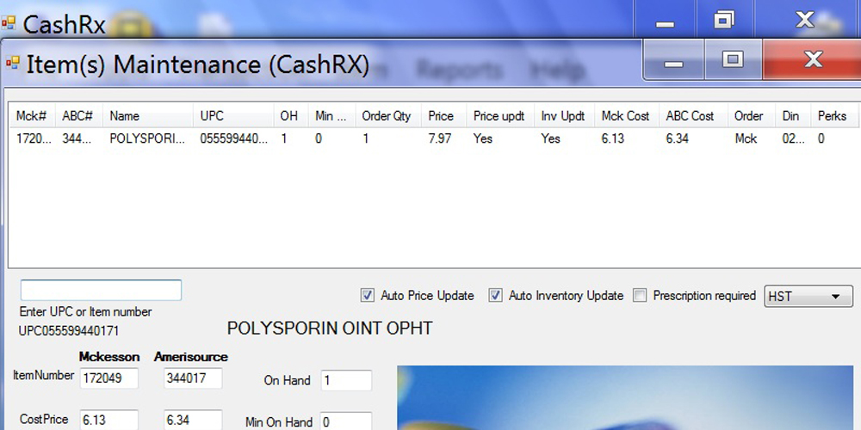Click the POLYSPORIN OINT OPHT product title
861x430 pixels.
[x=330, y=329]
